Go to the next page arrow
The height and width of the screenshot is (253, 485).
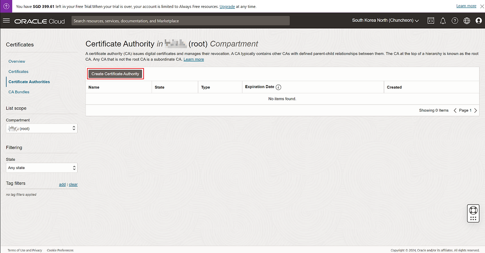point(476,110)
